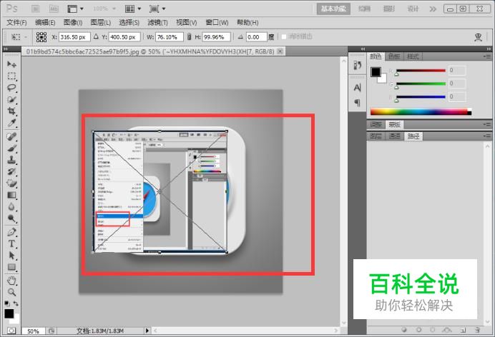Image resolution: width=495 pixels, height=337 pixels.
Task: Reset default foreground and background colors
Action: [x=6, y=303]
